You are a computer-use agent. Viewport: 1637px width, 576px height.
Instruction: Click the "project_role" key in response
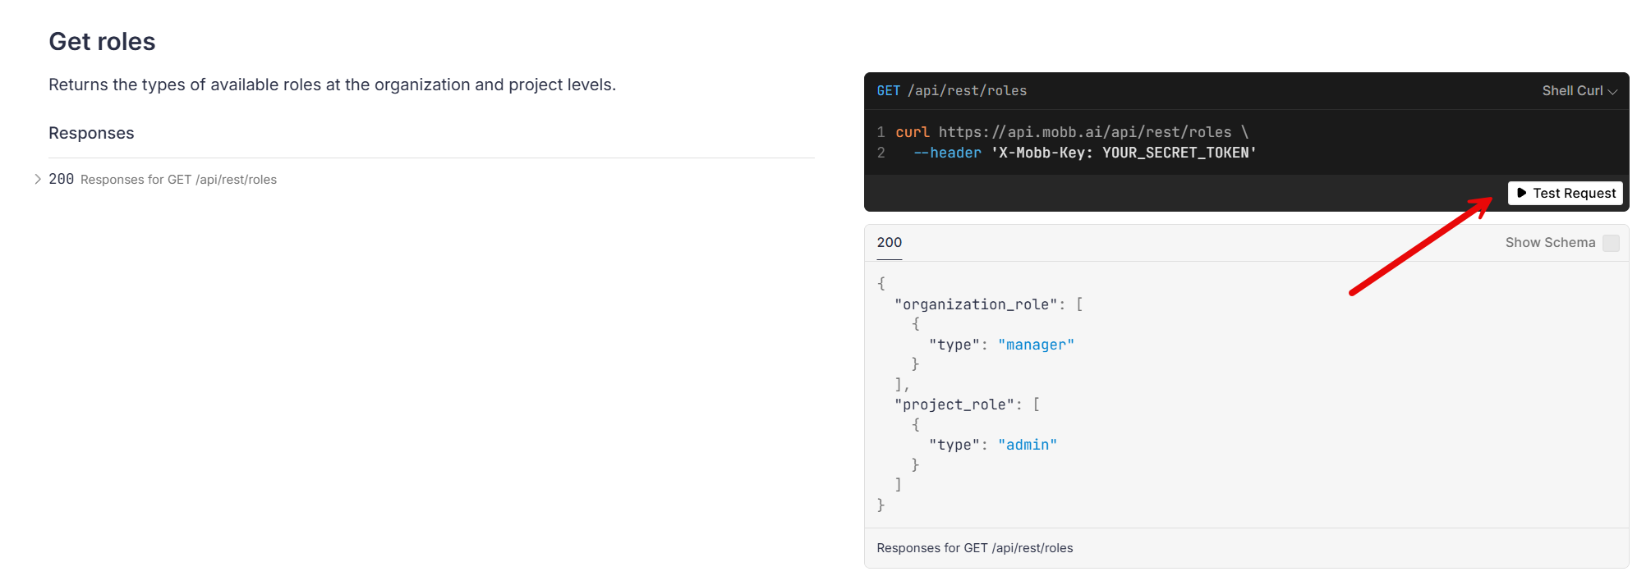pos(954,405)
